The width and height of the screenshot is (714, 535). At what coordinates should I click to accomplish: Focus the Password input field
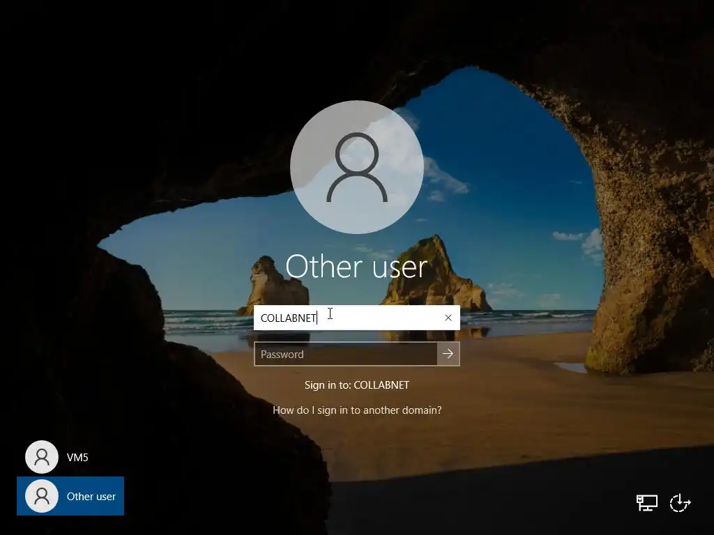click(x=346, y=354)
